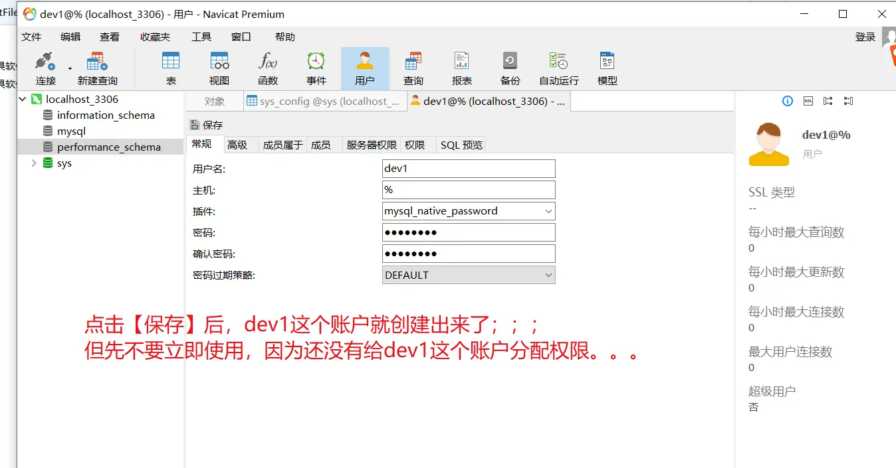This screenshot has height=468, width=896.
Task: Select the information_schema database
Action: point(106,115)
